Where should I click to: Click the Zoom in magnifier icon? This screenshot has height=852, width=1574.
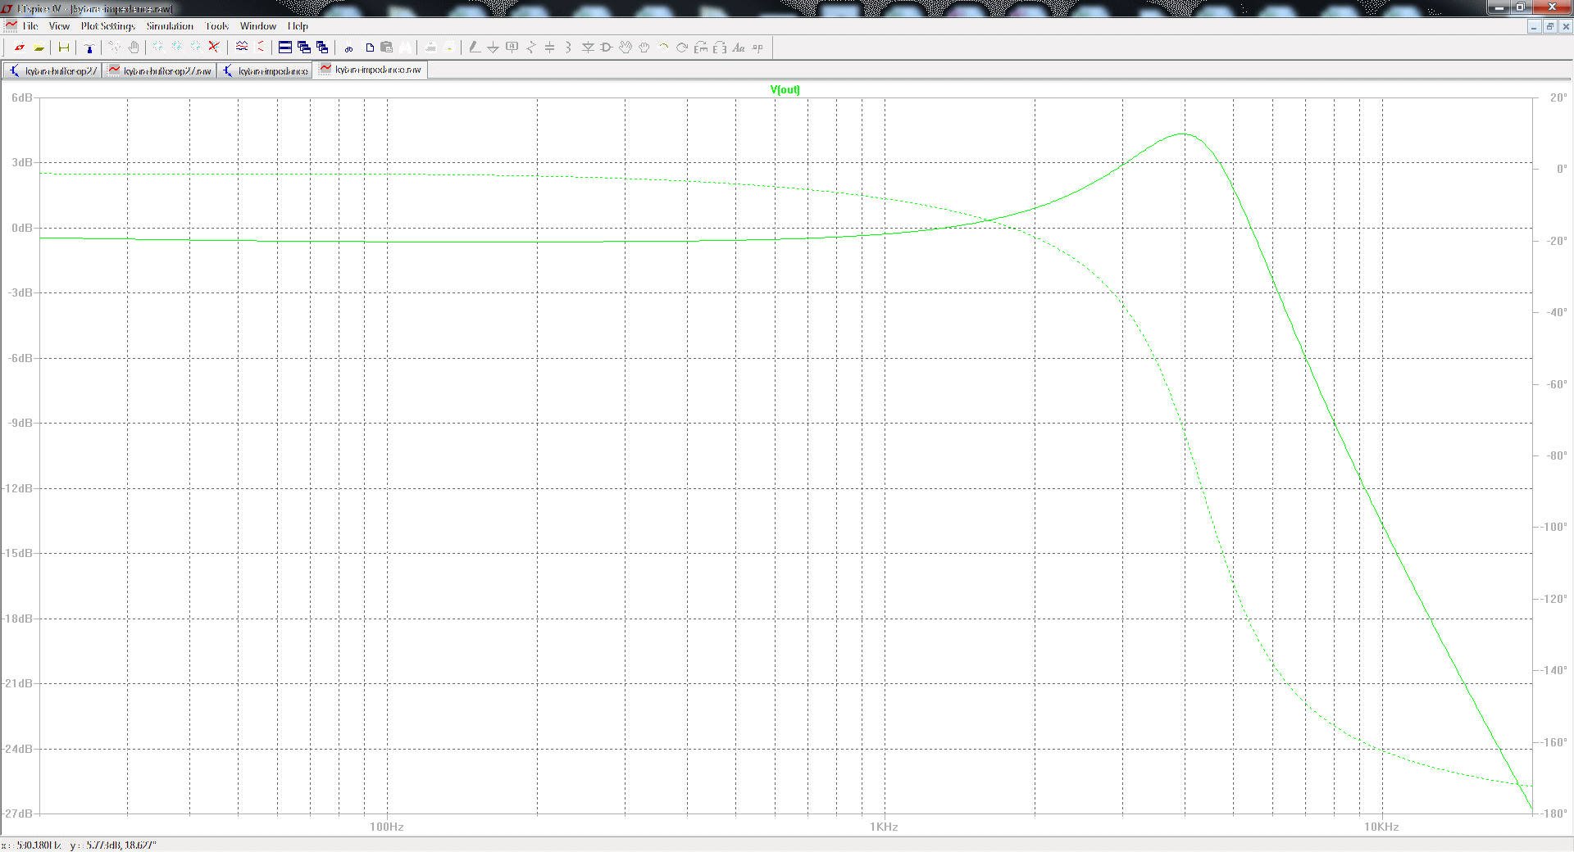[x=159, y=48]
